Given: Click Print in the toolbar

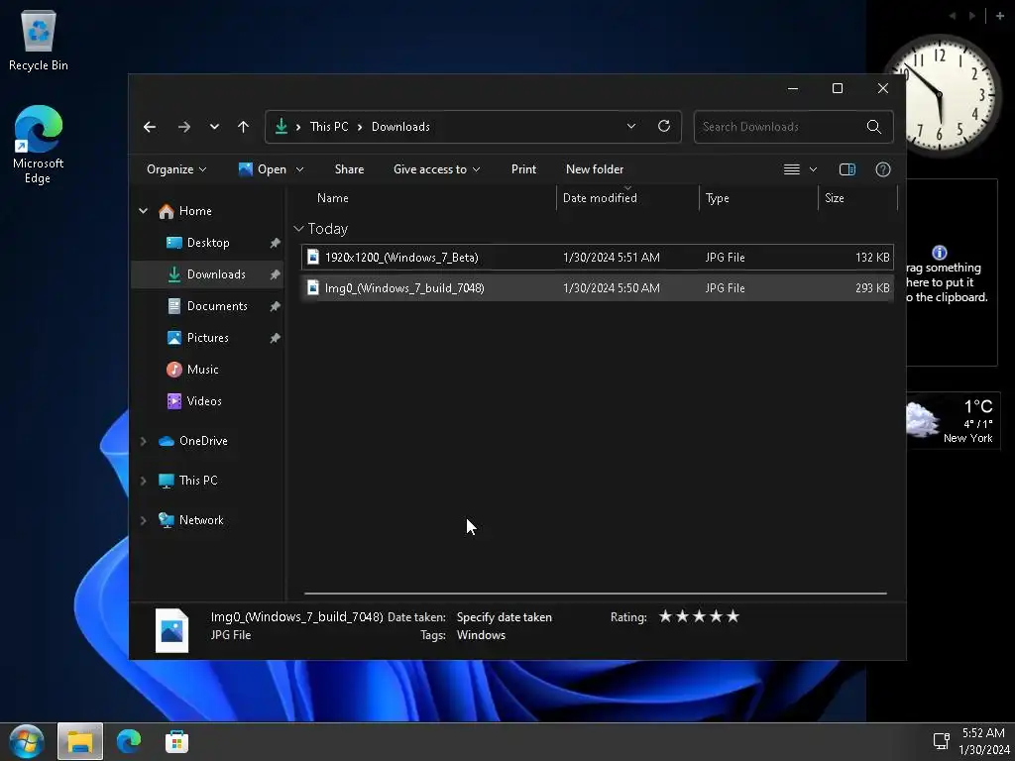Looking at the screenshot, I should coord(523,169).
